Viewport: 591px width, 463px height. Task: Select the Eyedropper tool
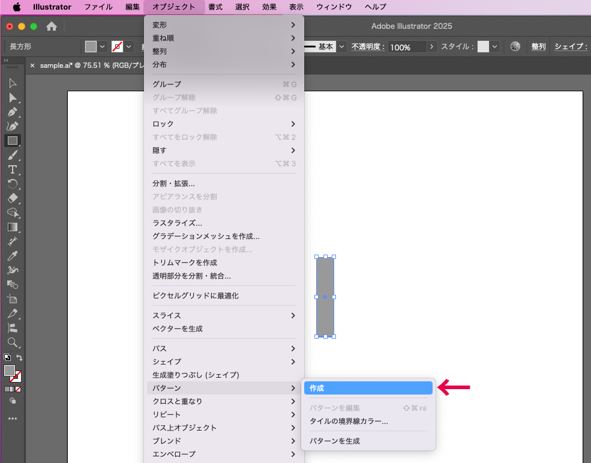pyautogui.click(x=13, y=256)
